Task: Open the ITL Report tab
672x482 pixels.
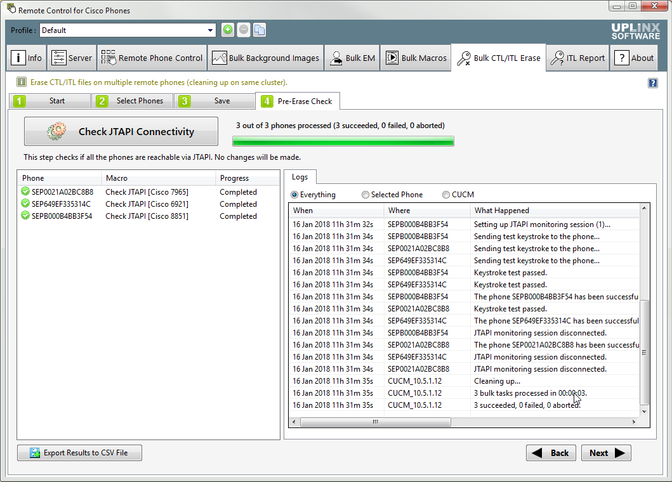Action: 577,58
